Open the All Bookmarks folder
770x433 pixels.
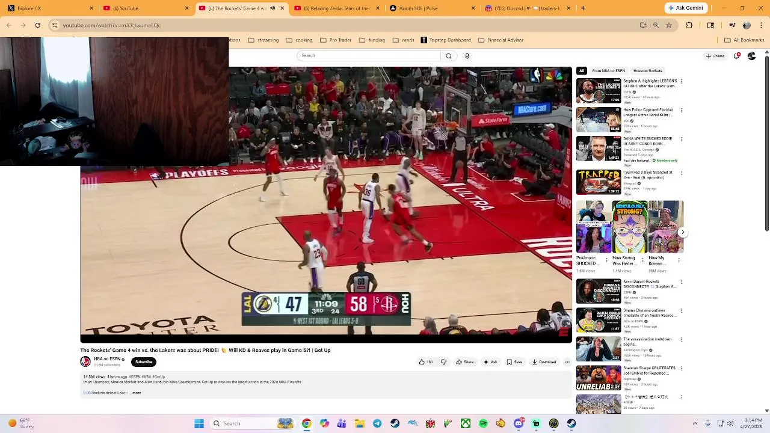(744, 40)
